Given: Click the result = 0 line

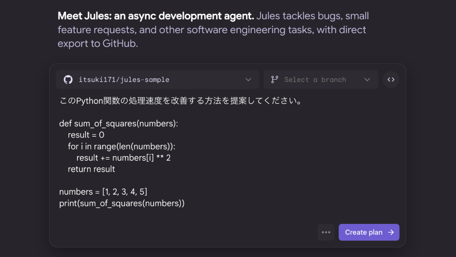Looking at the screenshot, I should [86, 135].
